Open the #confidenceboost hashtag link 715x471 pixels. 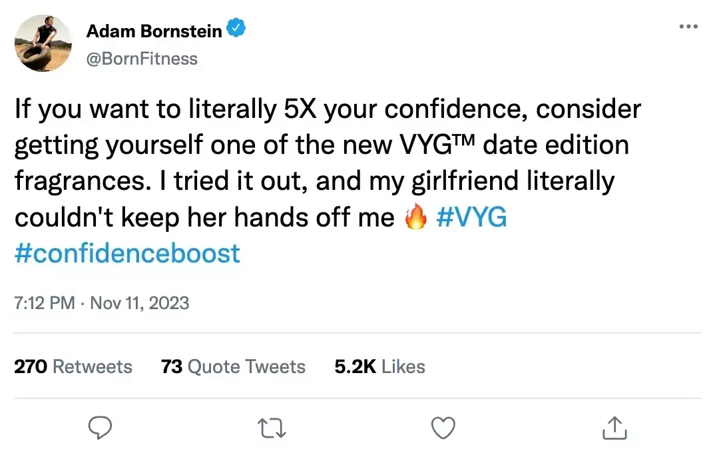(127, 253)
